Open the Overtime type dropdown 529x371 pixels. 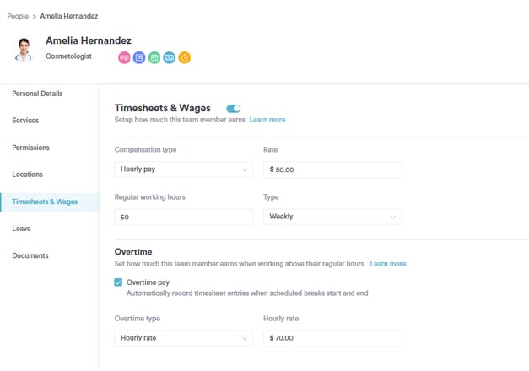(x=183, y=338)
